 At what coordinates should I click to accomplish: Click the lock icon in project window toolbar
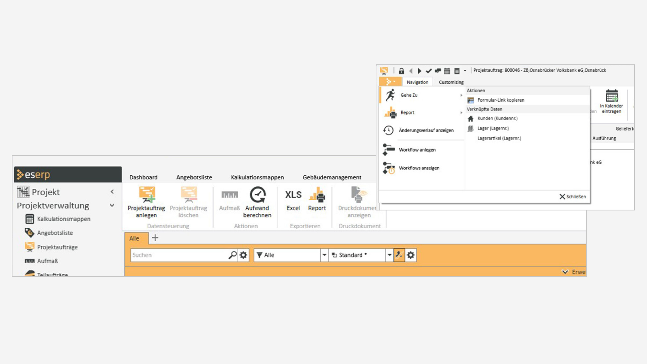coord(401,71)
